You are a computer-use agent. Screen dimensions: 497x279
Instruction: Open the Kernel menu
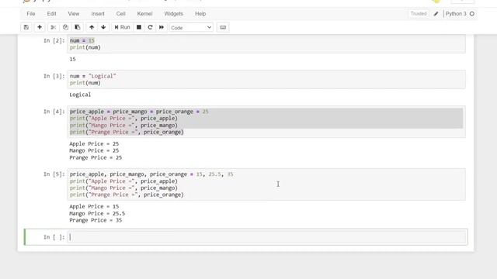144,14
